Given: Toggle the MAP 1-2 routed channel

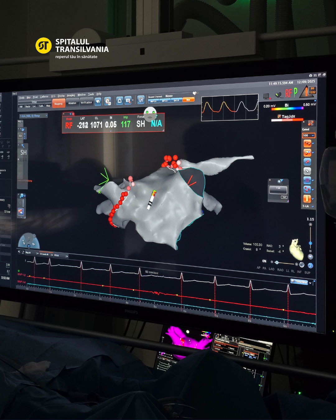Looking at the screenshot, I should tap(153, 101).
